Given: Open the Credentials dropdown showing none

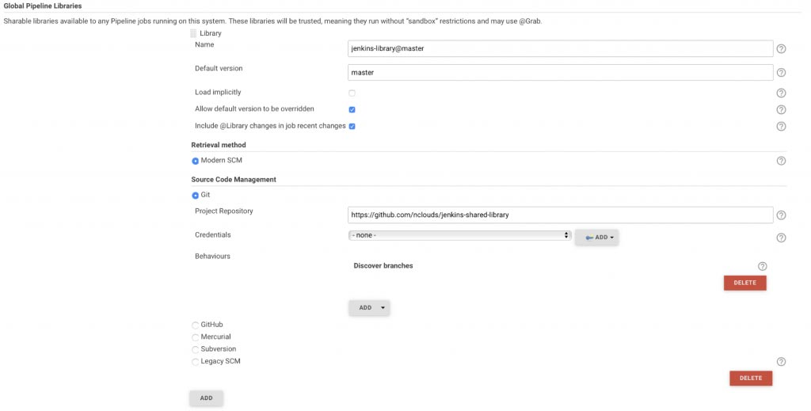Looking at the screenshot, I should tap(459, 235).
